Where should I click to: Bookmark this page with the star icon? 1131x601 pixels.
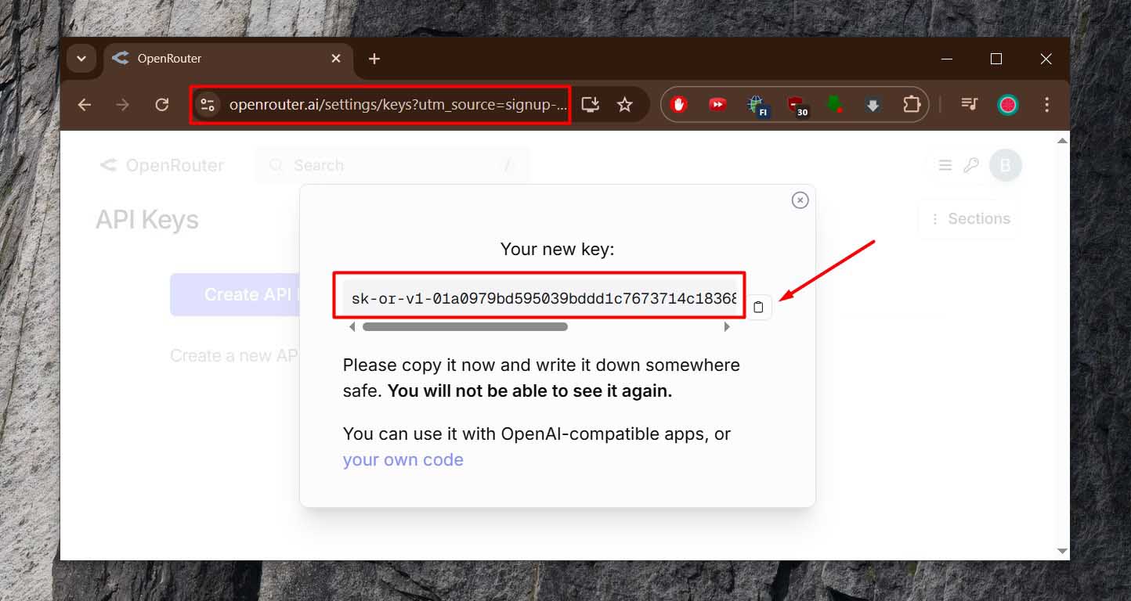pyautogui.click(x=624, y=105)
